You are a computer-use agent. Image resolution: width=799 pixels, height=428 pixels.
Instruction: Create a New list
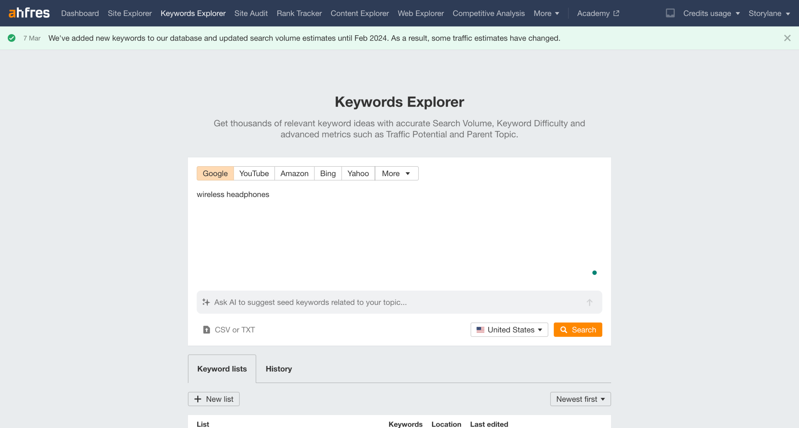coord(213,399)
